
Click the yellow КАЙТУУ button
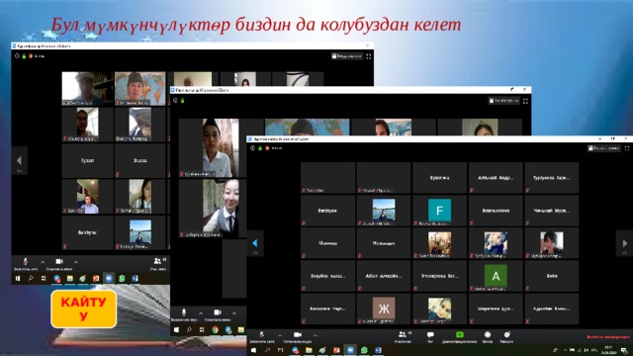click(83, 309)
